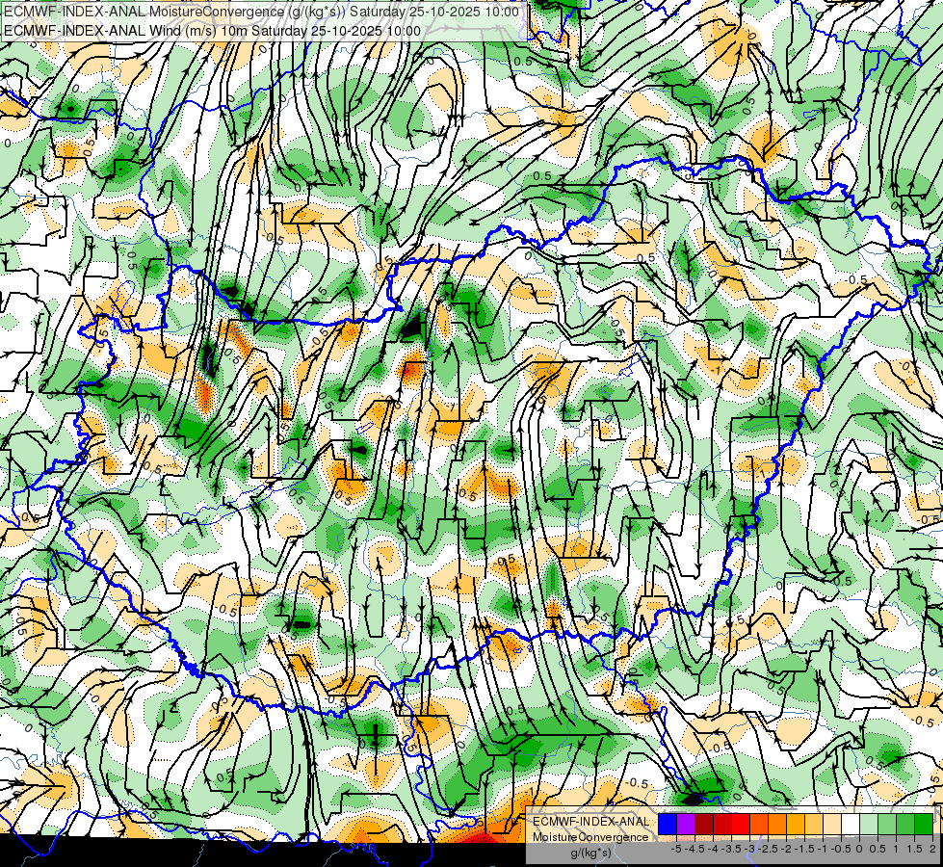Image resolution: width=943 pixels, height=867 pixels.
Task: Click the -2.5 value on legend scale
Action: tap(768, 849)
